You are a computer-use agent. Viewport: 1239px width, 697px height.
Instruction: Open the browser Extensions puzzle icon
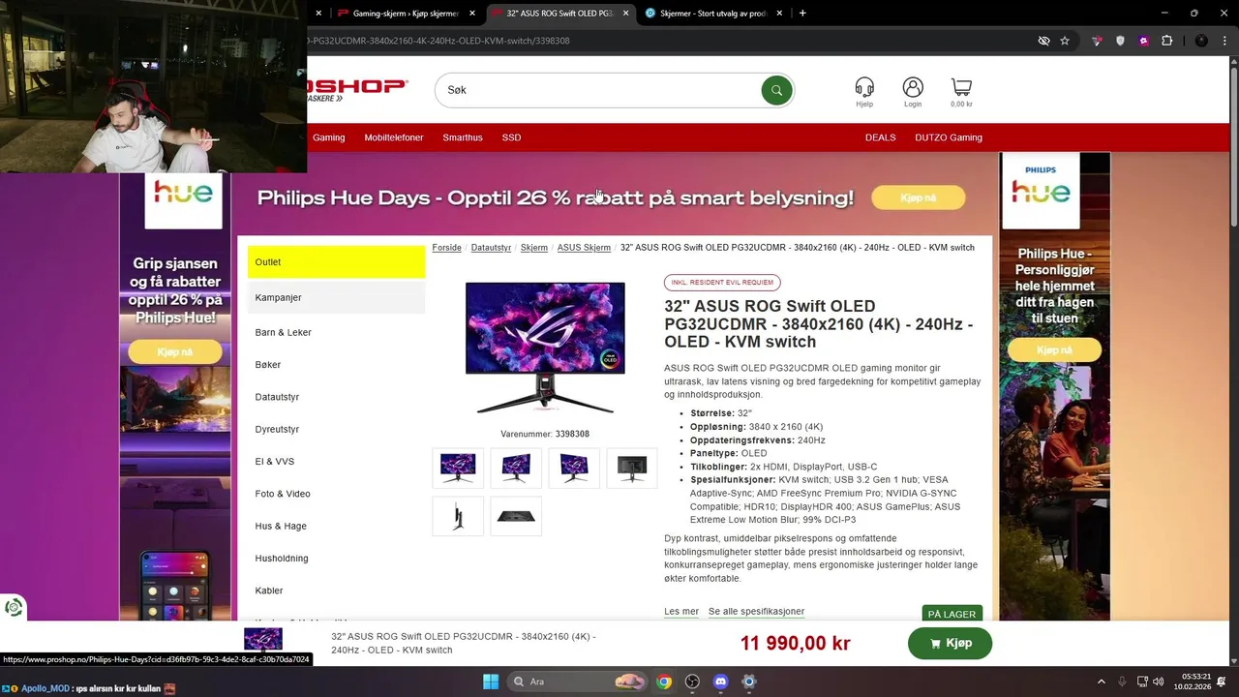1166,41
